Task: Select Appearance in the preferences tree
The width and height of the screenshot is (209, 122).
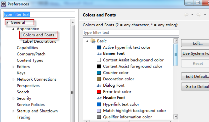Action: click(x=28, y=29)
